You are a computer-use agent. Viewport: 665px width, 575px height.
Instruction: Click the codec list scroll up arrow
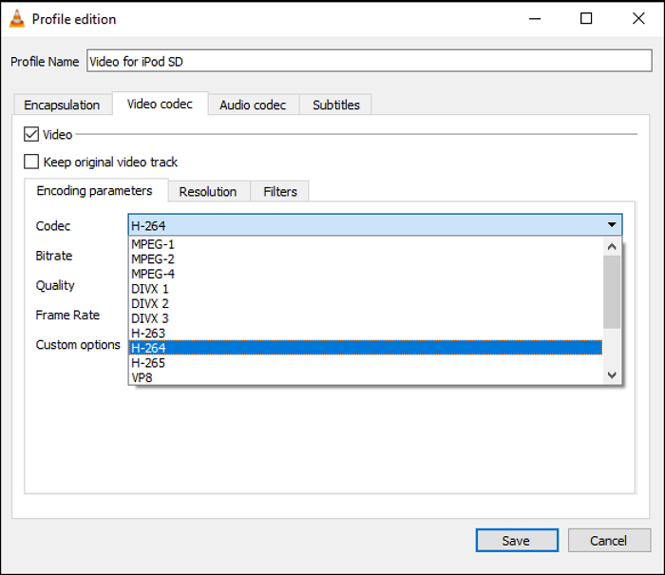coord(612,246)
